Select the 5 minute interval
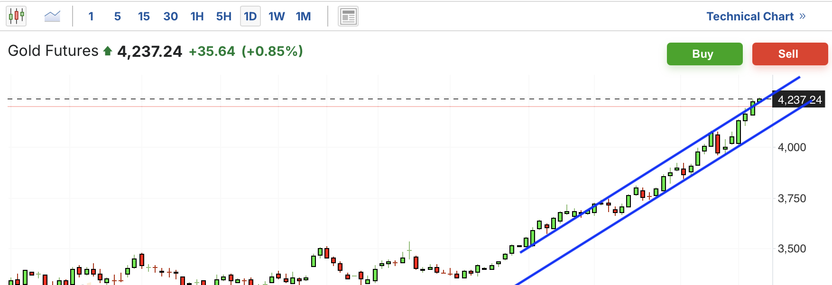The width and height of the screenshot is (832, 285). (x=118, y=17)
